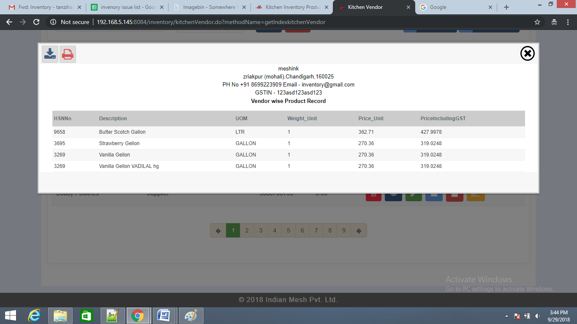Open Notepad++ from taskbar
Screen dimensions: 577x324
(112, 315)
